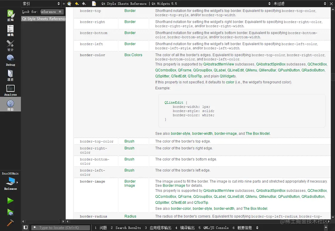Open the Projects mode icon (项目)
Screen dimensions: 335x231
[10, 75]
